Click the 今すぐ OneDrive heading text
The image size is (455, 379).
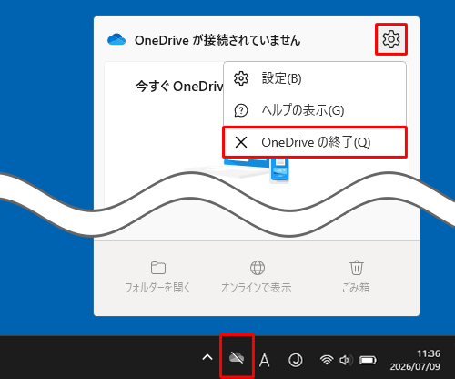click(x=179, y=87)
